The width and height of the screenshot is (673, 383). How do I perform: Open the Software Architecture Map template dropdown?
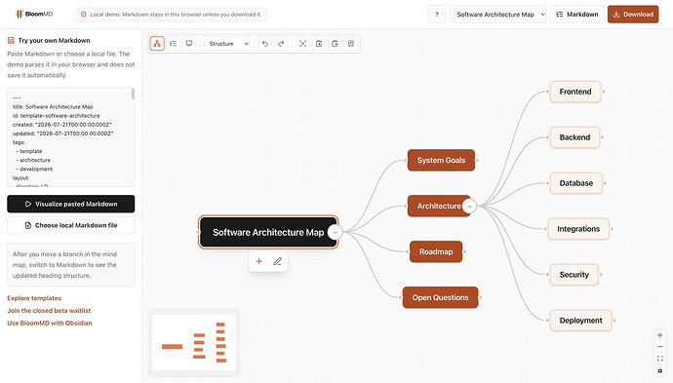coord(497,15)
